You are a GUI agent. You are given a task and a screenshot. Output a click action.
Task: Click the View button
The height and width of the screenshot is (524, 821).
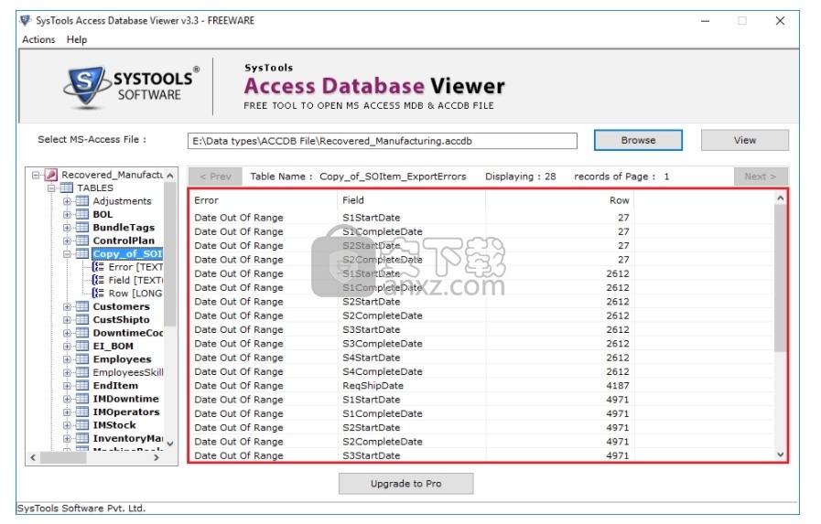tap(744, 140)
